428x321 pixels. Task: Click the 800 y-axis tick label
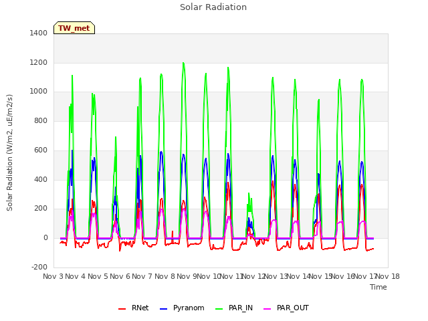(41, 120)
